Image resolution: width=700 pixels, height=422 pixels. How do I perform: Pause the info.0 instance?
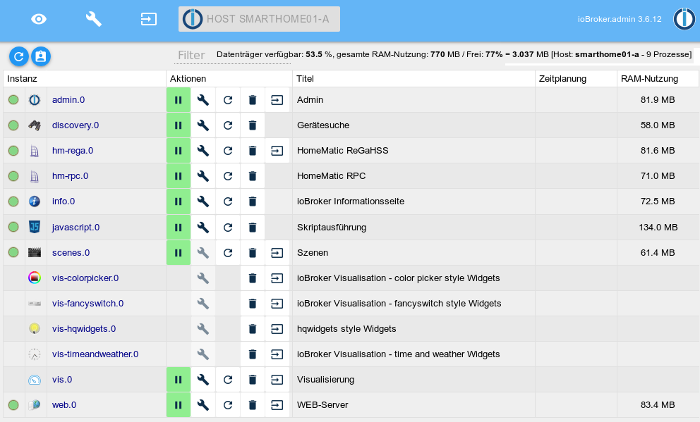point(178,201)
